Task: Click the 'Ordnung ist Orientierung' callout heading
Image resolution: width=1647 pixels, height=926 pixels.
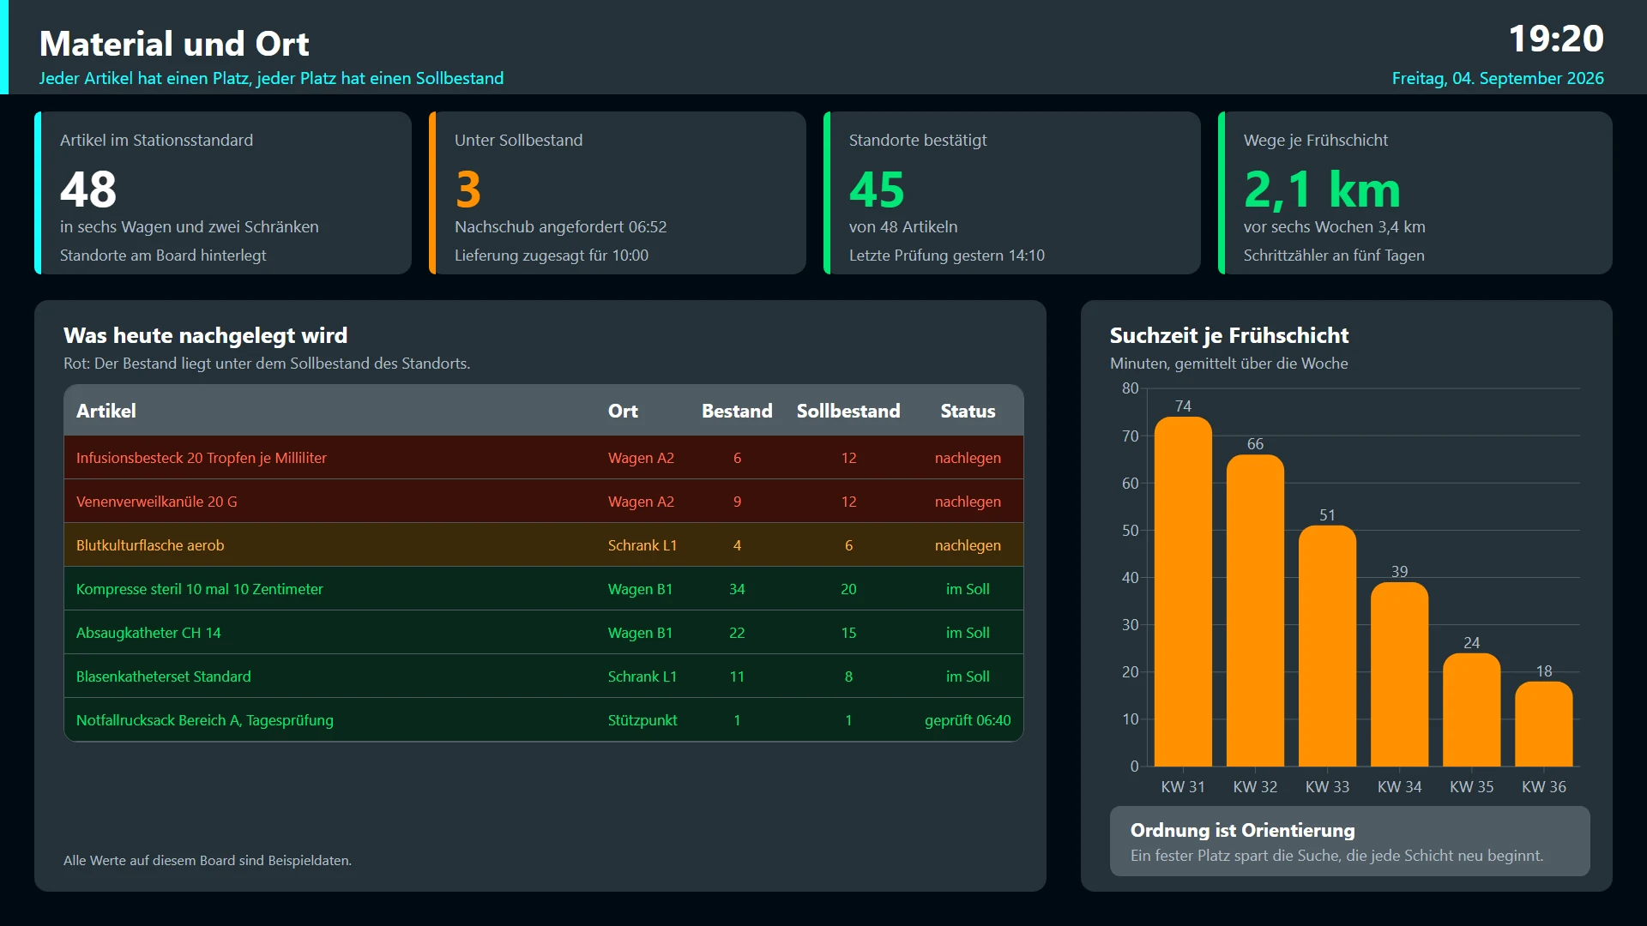Action: click(x=1243, y=830)
